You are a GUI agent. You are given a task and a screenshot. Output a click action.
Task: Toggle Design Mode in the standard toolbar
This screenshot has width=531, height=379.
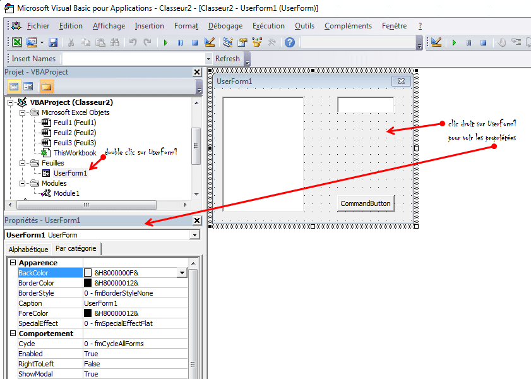(210, 42)
